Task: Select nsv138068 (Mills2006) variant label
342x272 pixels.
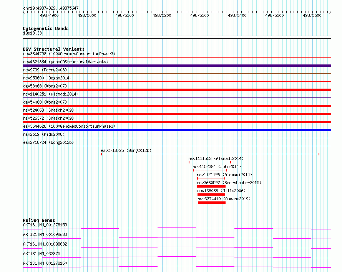Action: pos(221,191)
